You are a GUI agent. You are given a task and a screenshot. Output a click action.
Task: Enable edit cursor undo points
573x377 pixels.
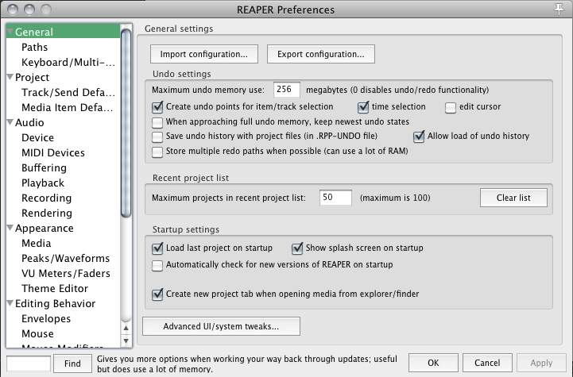coord(451,107)
